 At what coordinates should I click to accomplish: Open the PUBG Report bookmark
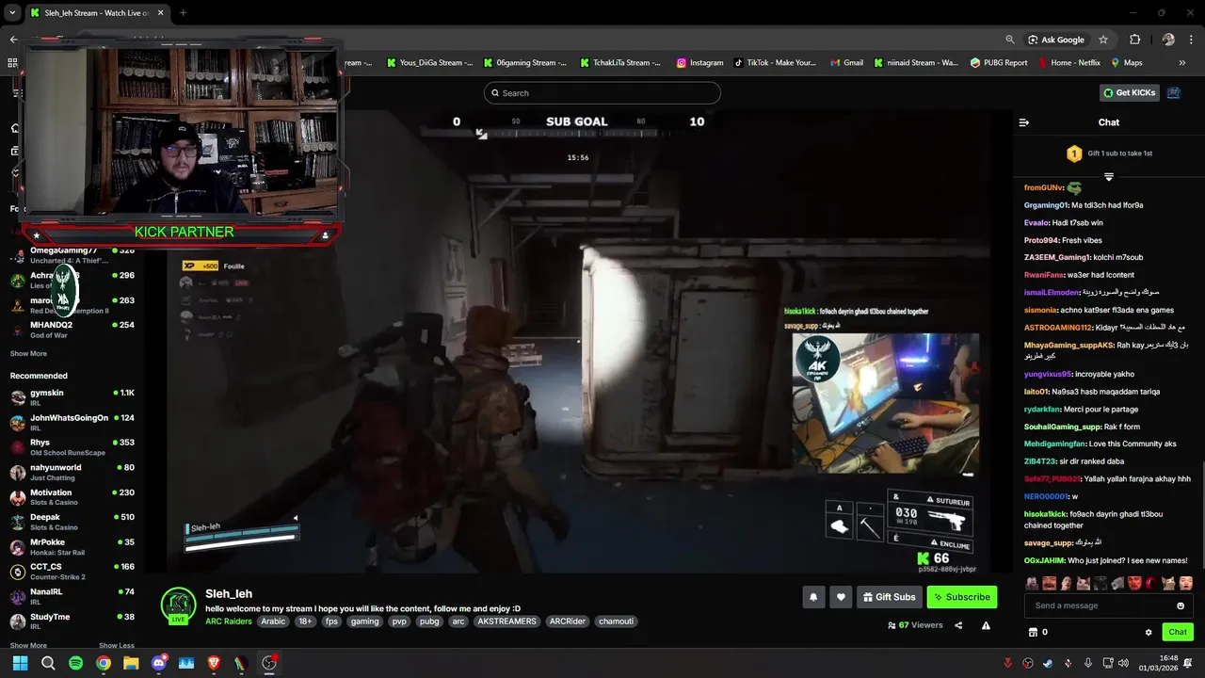tap(998, 63)
